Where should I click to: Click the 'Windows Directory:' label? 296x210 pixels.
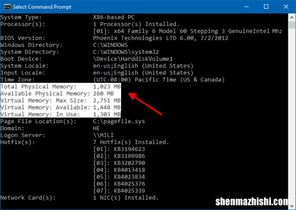(x=32, y=45)
